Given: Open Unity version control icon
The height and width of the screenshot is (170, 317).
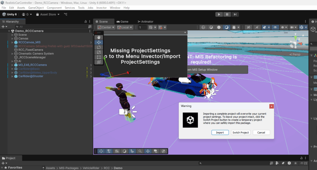Looking at the screenshot, I should (x=66, y=14).
